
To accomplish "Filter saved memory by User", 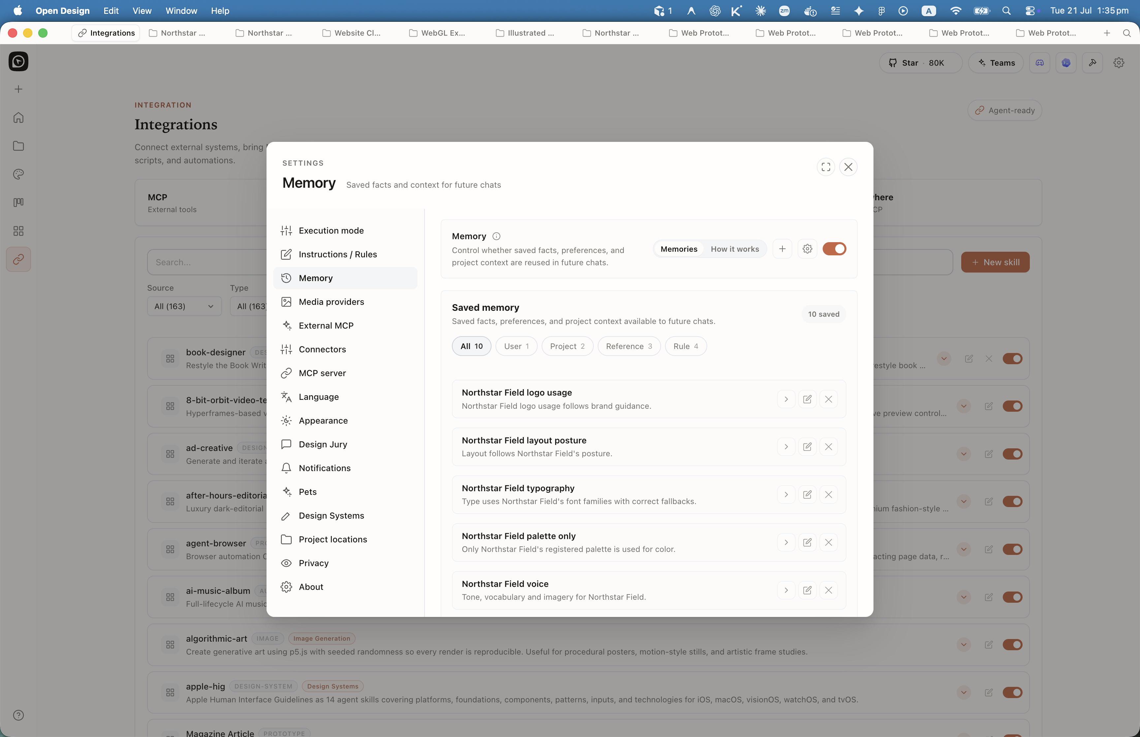I will (x=516, y=346).
